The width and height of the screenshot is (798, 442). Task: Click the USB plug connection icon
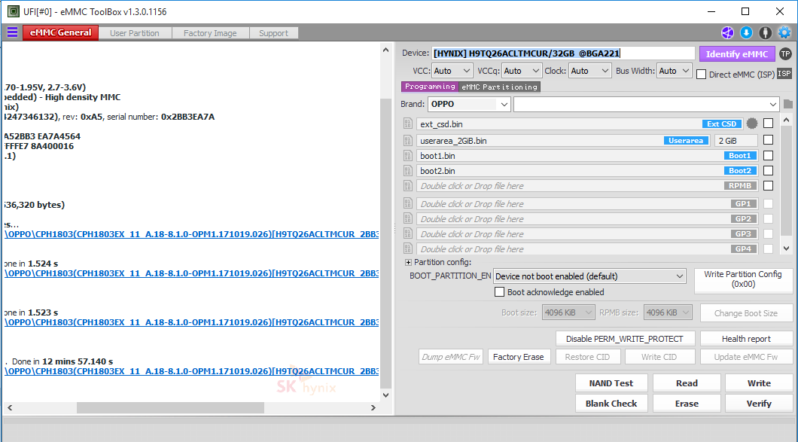pos(765,32)
